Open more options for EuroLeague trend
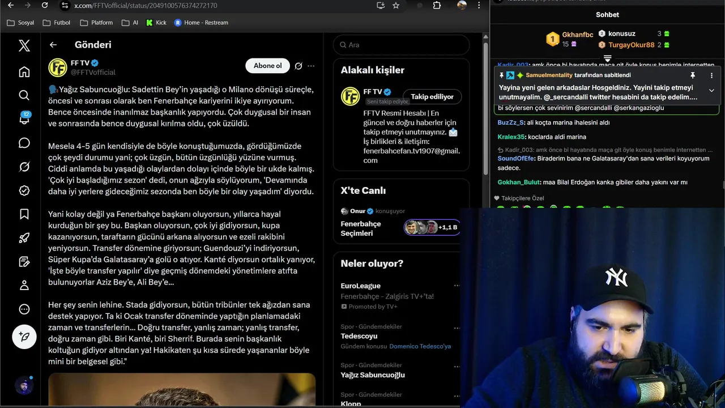 click(457, 286)
